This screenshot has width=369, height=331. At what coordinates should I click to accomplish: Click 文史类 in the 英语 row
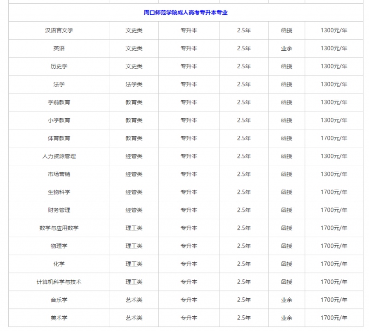(x=134, y=48)
